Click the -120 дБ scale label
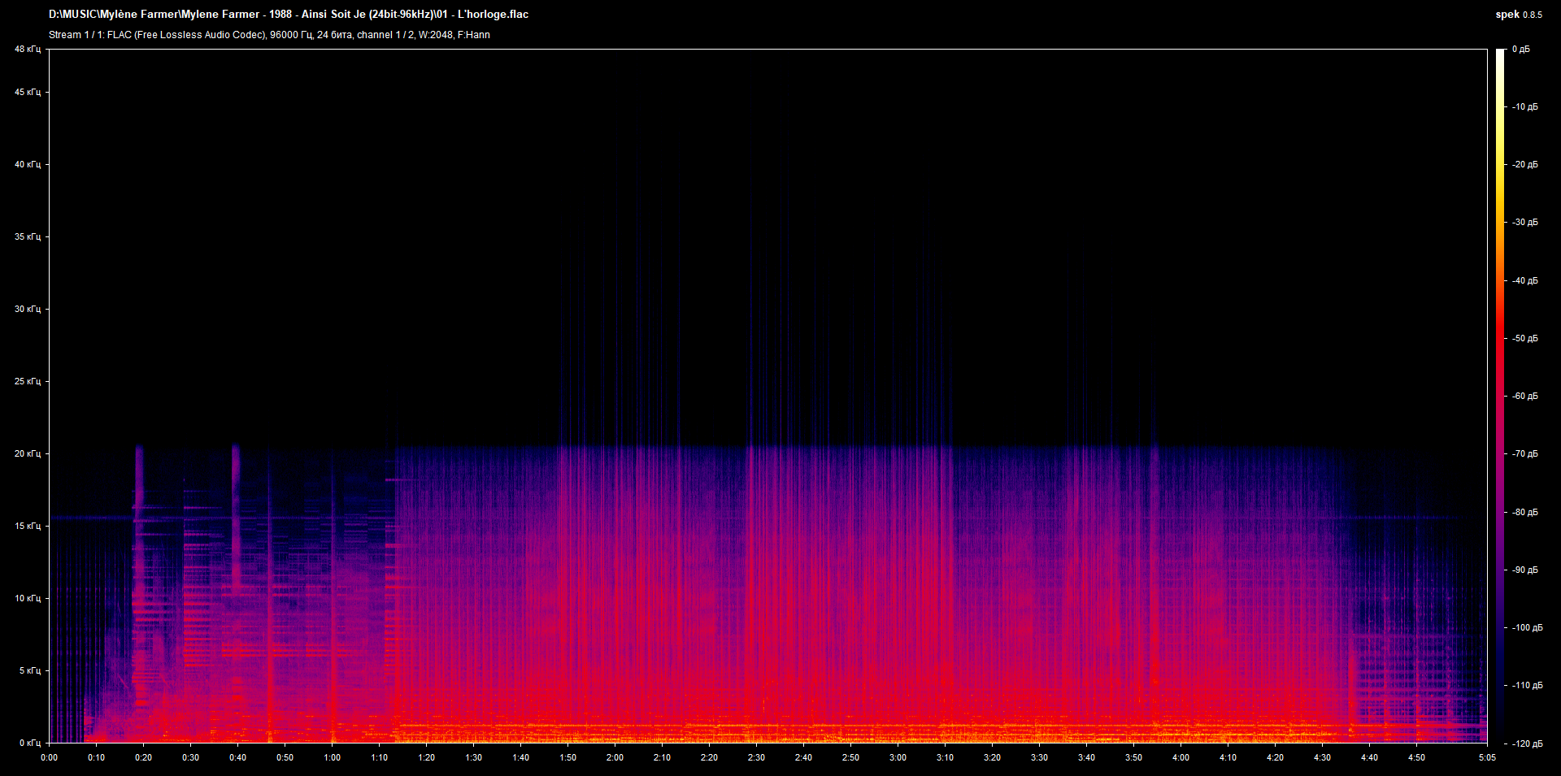 (1528, 743)
